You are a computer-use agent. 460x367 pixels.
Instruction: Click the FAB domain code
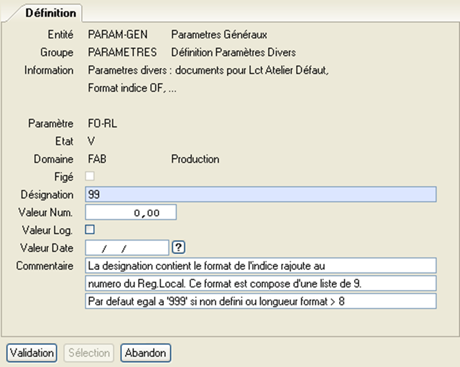tap(97, 159)
